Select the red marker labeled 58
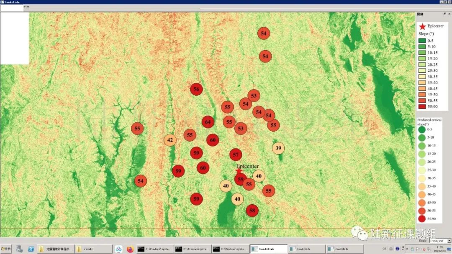This screenshot has width=452, height=254. [x=252, y=211]
